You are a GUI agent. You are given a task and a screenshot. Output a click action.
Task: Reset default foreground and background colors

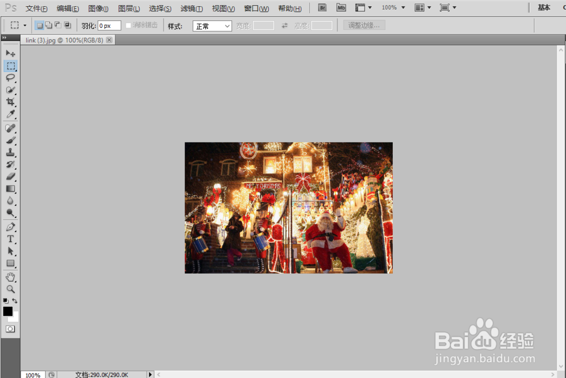[6, 300]
